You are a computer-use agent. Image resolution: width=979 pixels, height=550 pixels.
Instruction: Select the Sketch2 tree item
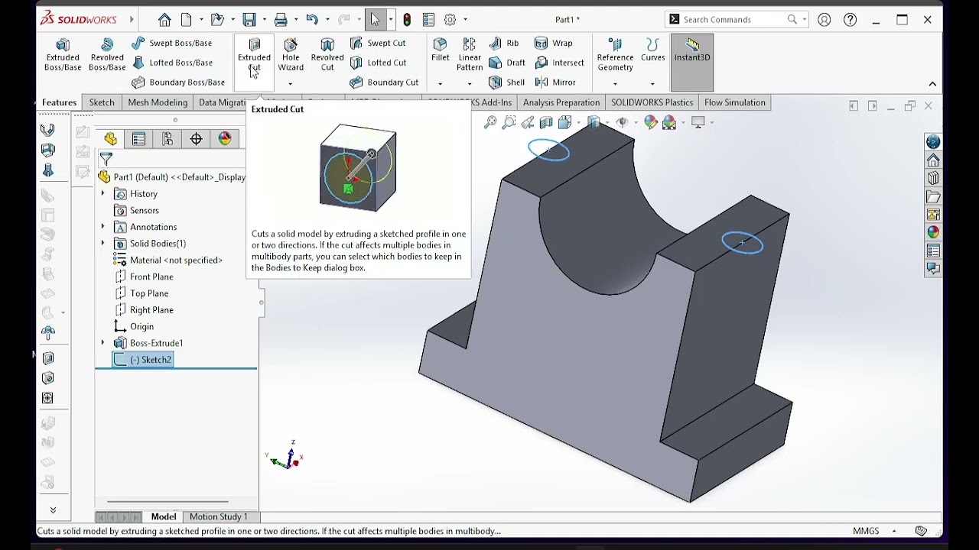coord(143,360)
